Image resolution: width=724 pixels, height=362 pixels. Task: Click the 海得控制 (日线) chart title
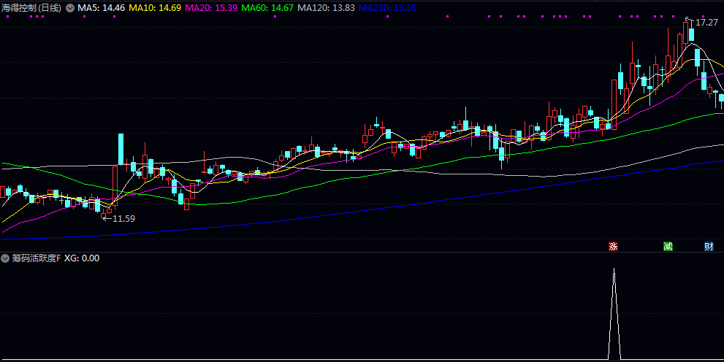point(32,7)
